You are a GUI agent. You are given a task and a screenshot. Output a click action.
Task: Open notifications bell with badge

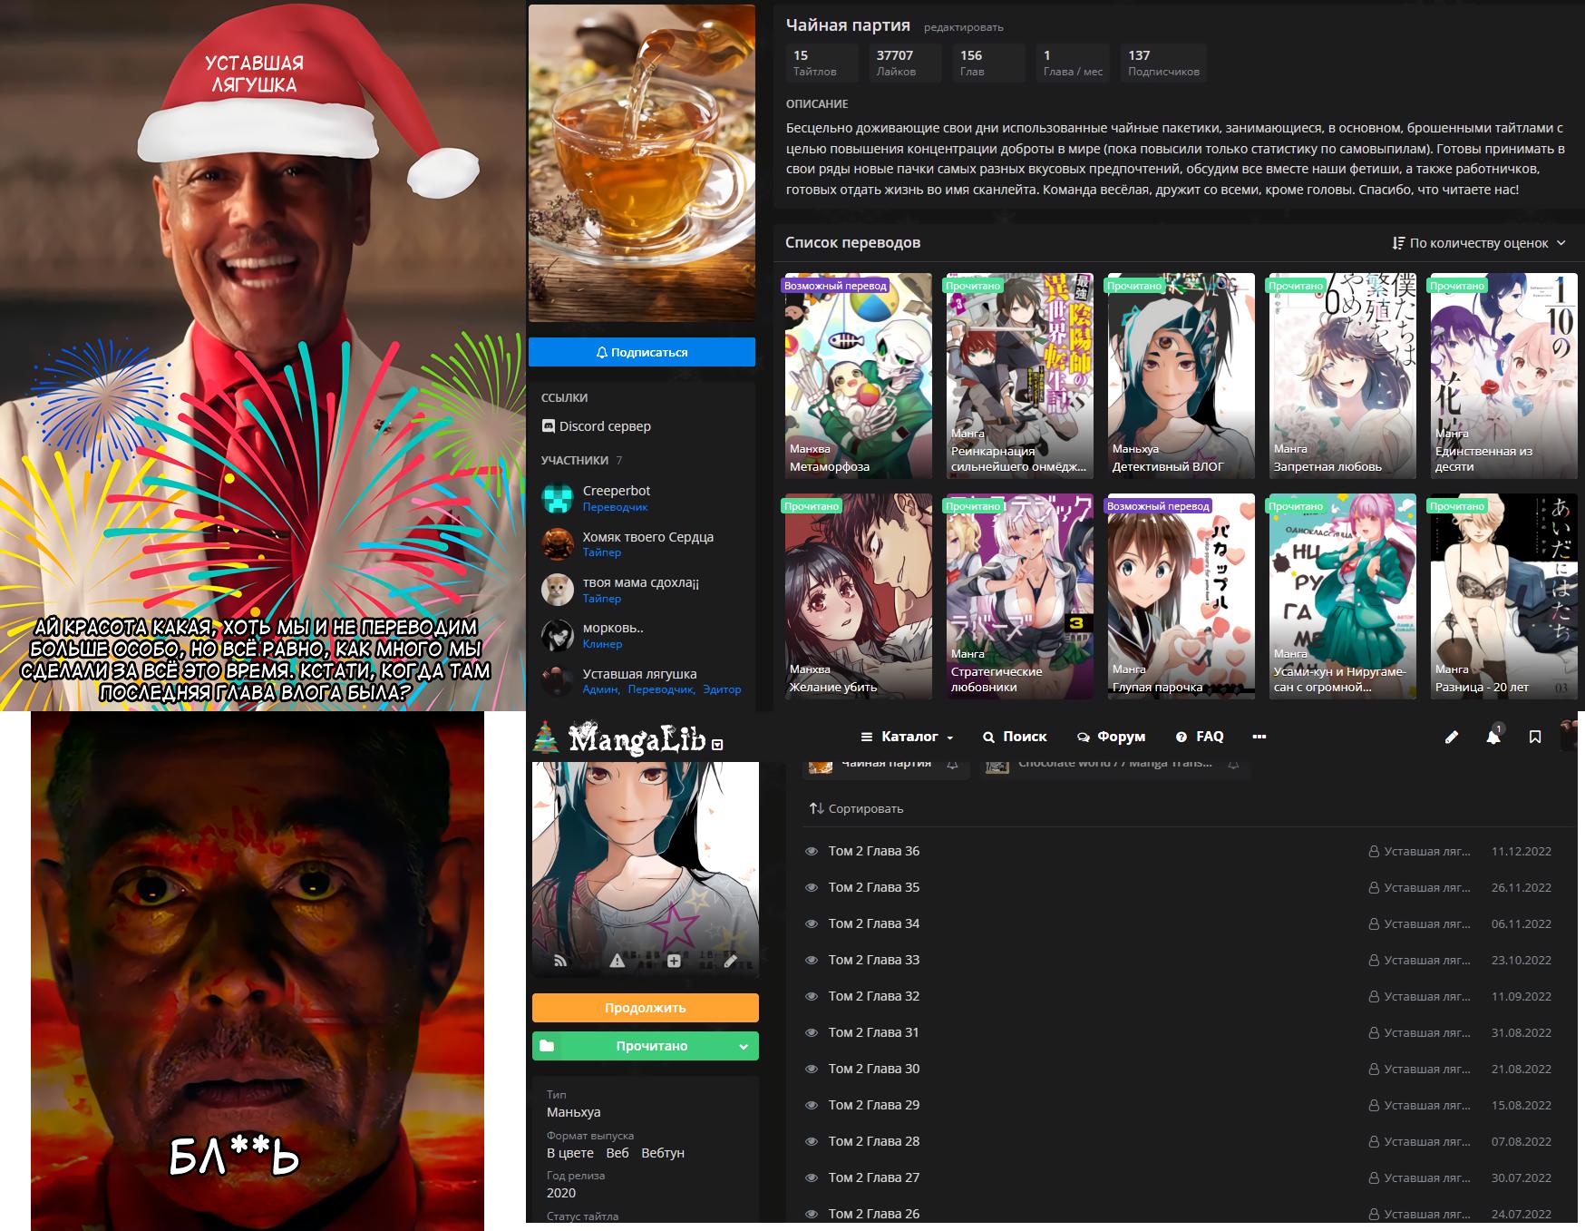coord(1493,736)
